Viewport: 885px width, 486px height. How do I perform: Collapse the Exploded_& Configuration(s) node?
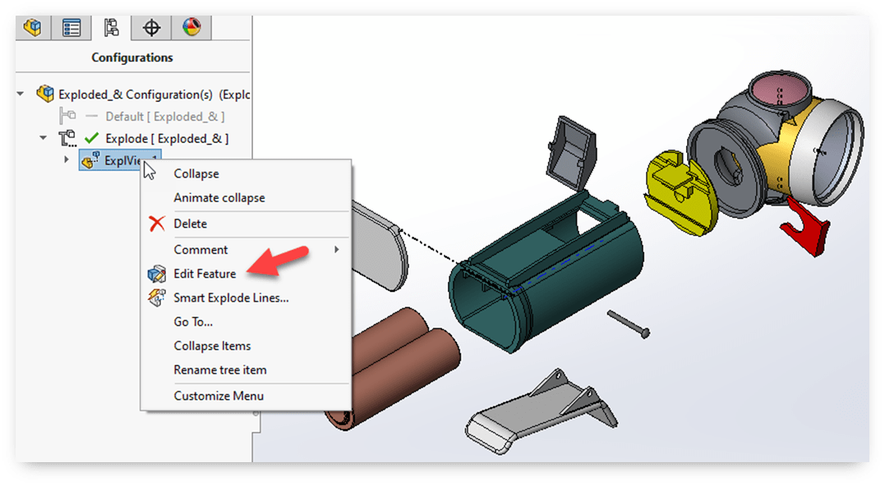[20, 94]
